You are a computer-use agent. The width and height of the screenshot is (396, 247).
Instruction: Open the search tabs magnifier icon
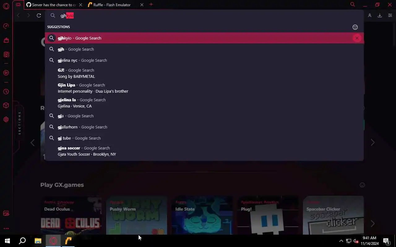(x=352, y=4)
